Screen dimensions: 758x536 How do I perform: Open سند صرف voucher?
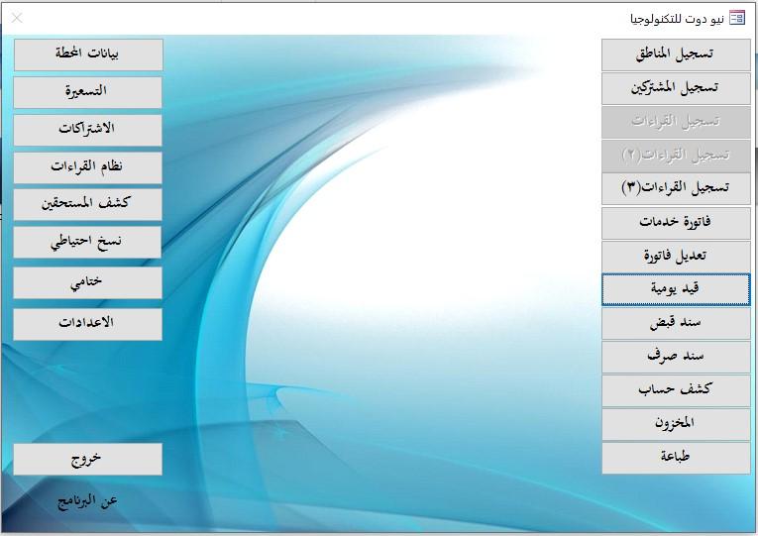click(x=676, y=357)
